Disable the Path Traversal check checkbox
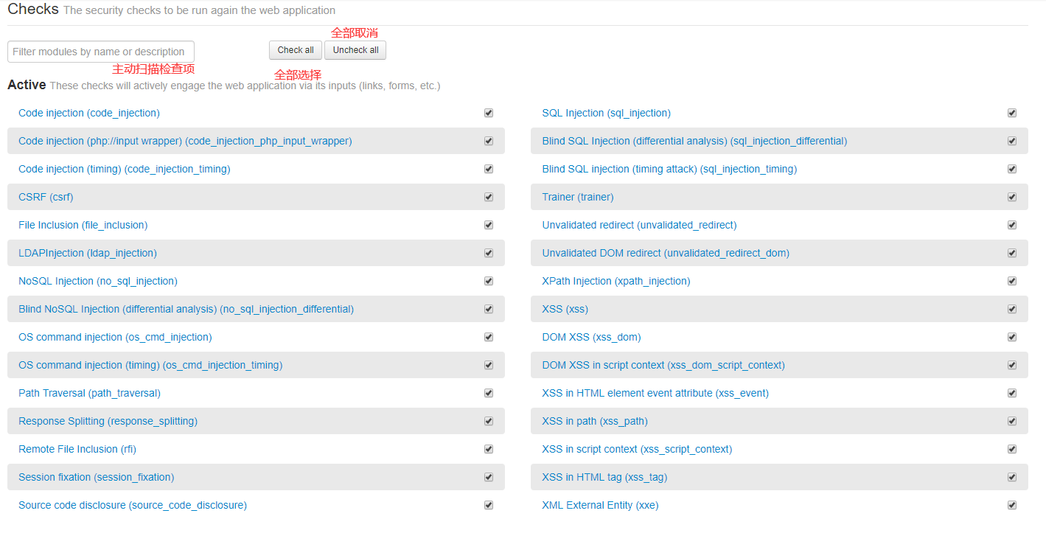 [x=489, y=393]
